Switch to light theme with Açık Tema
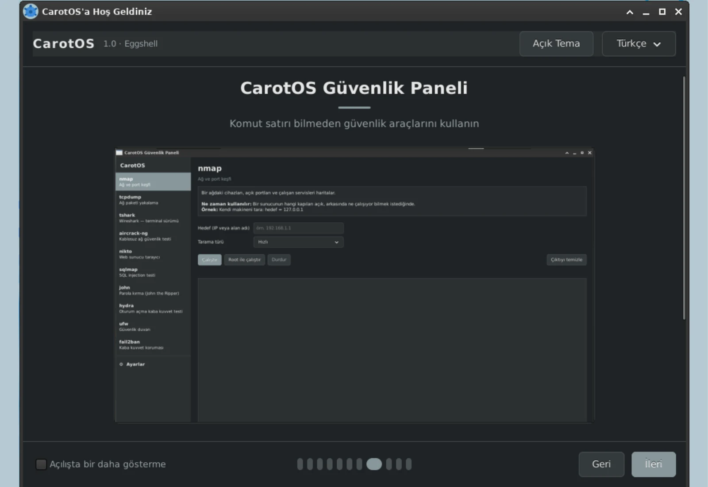 tap(556, 43)
